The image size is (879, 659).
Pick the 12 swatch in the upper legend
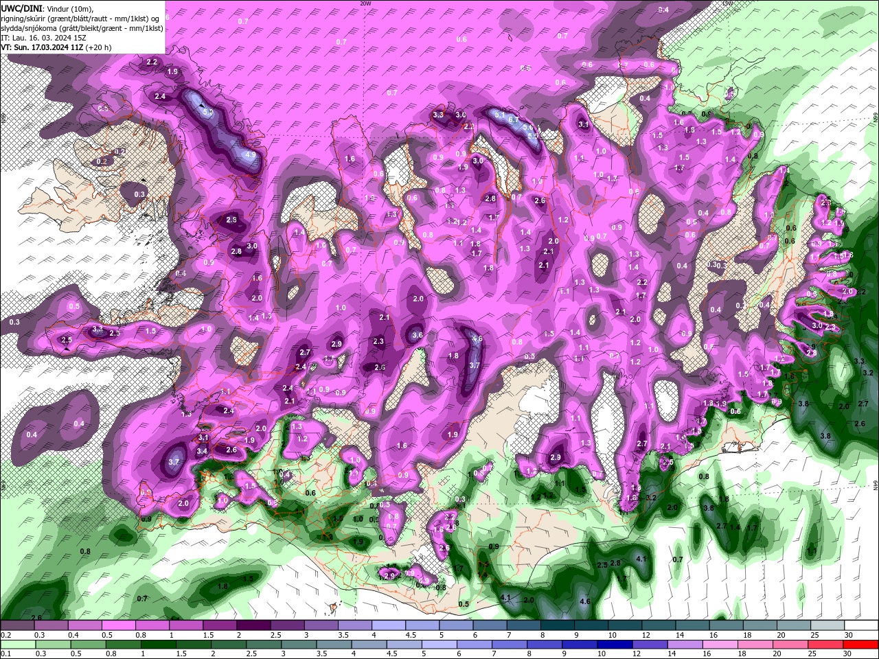click(x=658, y=625)
